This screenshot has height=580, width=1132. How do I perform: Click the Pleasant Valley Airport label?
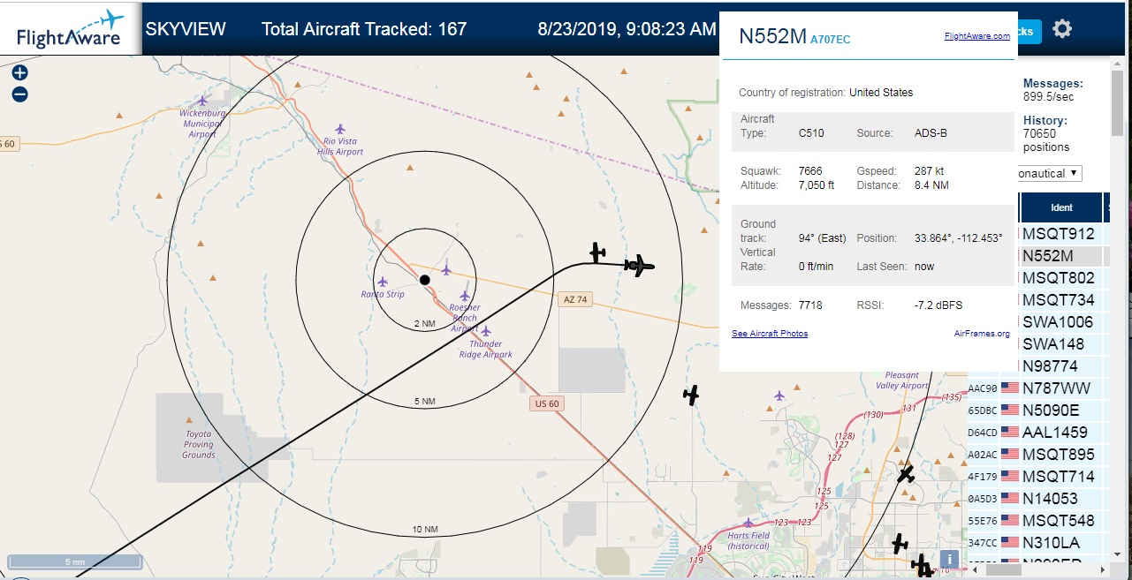tap(902, 380)
